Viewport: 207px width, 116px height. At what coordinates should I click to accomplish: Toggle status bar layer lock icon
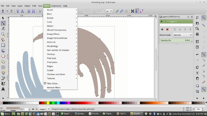point(36,109)
